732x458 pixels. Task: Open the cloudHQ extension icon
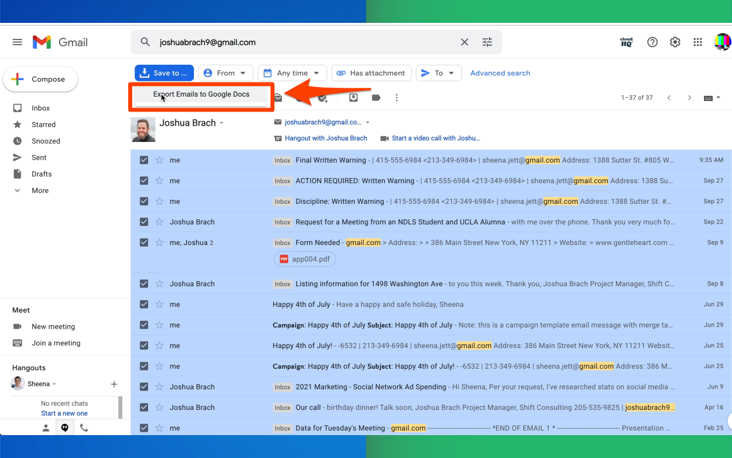[x=626, y=42]
